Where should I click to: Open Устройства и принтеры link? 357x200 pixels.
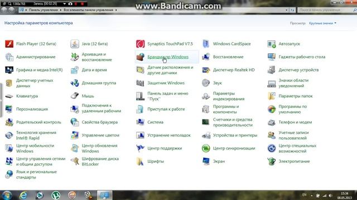tap(235, 136)
